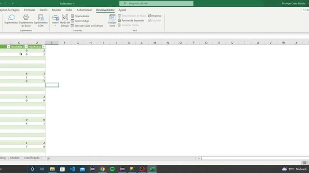Image resolution: width=309 pixels, height=173 pixels.
Task: Add a new sheet with plus button
Action: tap(49, 158)
